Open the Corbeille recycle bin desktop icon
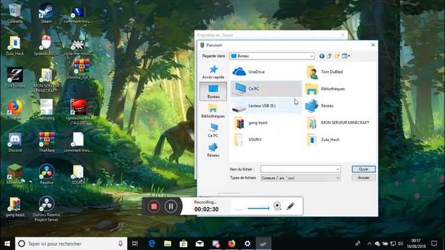Image resolution: width=445 pixels, height=250 pixels. click(x=15, y=13)
